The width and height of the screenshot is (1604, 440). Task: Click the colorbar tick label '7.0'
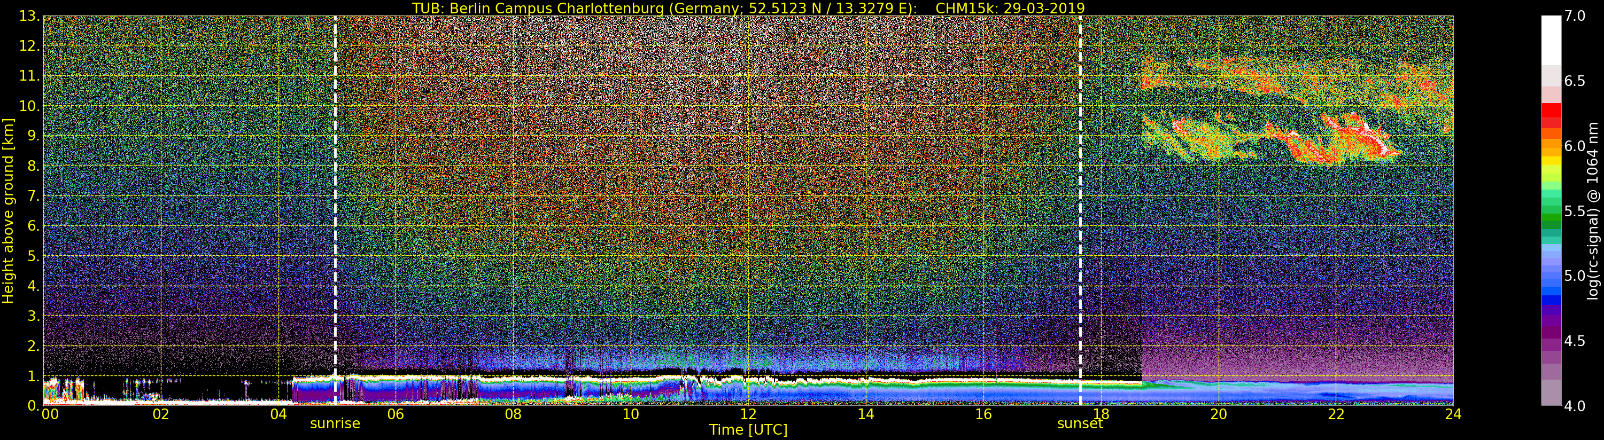1575,16
